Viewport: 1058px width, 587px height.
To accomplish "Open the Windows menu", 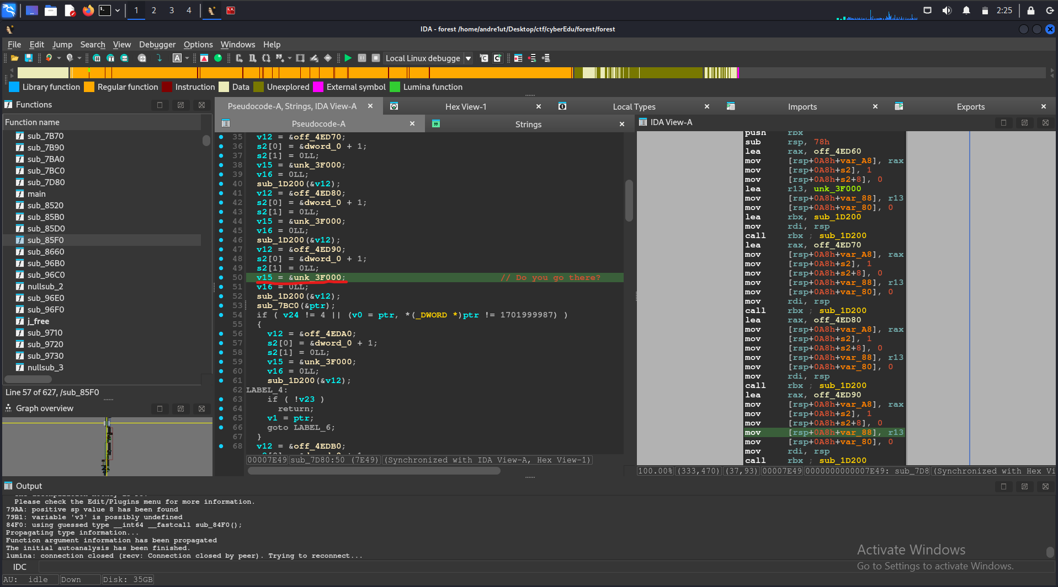I will click(238, 45).
